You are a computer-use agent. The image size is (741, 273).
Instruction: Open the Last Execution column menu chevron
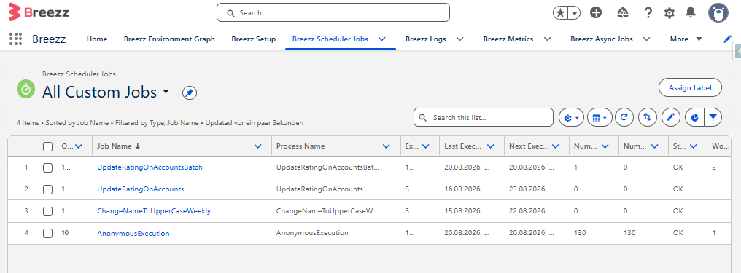[491, 146]
